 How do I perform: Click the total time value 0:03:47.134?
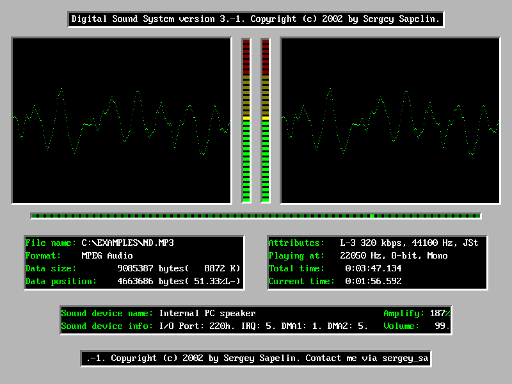(374, 268)
